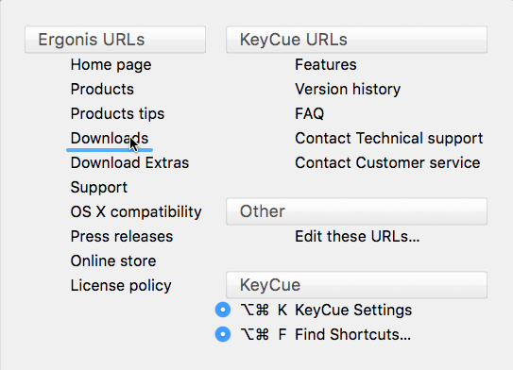Screen dimensions: 513x370
Task: Select Contact Technical support
Action: [388, 138]
